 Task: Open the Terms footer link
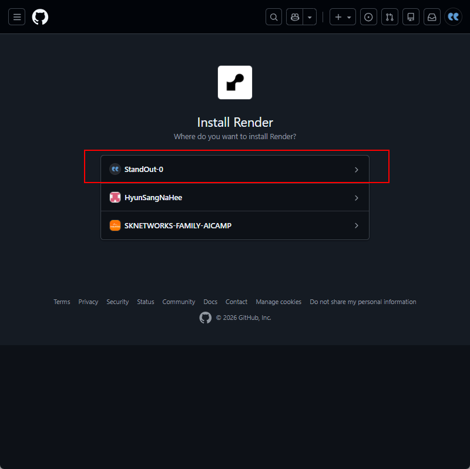point(62,302)
